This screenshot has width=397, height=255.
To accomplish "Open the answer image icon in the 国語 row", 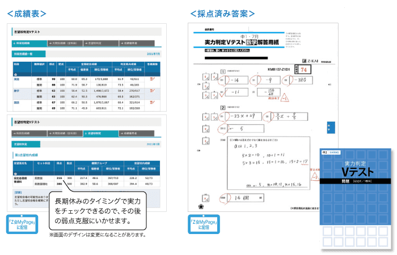I will pyautogui.click(x=152, y=102).
